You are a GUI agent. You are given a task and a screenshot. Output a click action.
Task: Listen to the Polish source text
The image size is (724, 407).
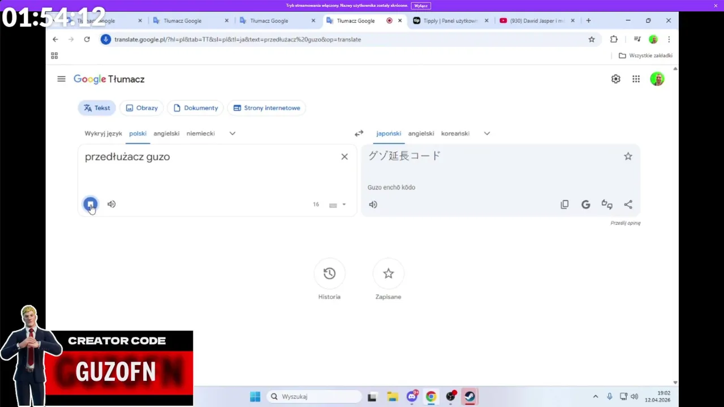[x=111, y=204]
